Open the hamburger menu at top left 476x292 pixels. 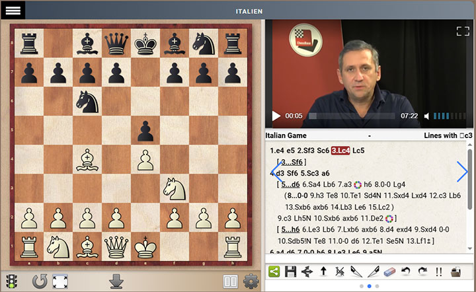pyautogui.click(x=14, y=10)
